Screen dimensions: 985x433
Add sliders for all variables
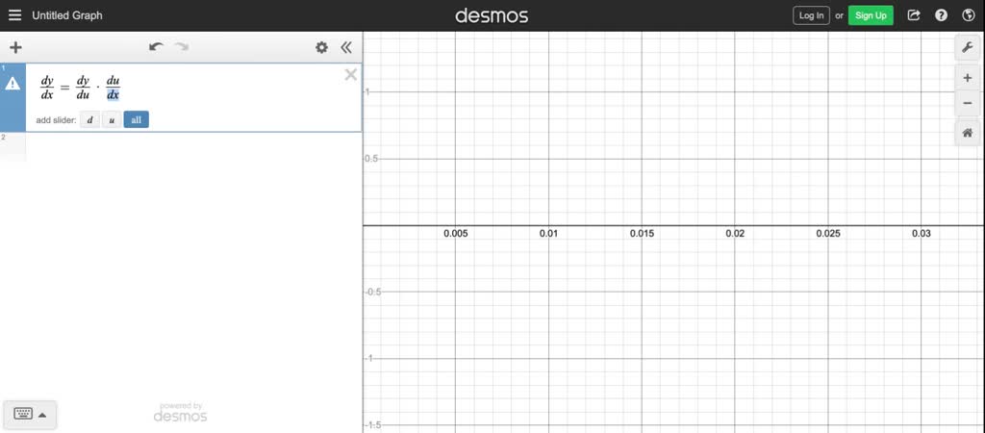pyautogui.click(x=137, y=120)
